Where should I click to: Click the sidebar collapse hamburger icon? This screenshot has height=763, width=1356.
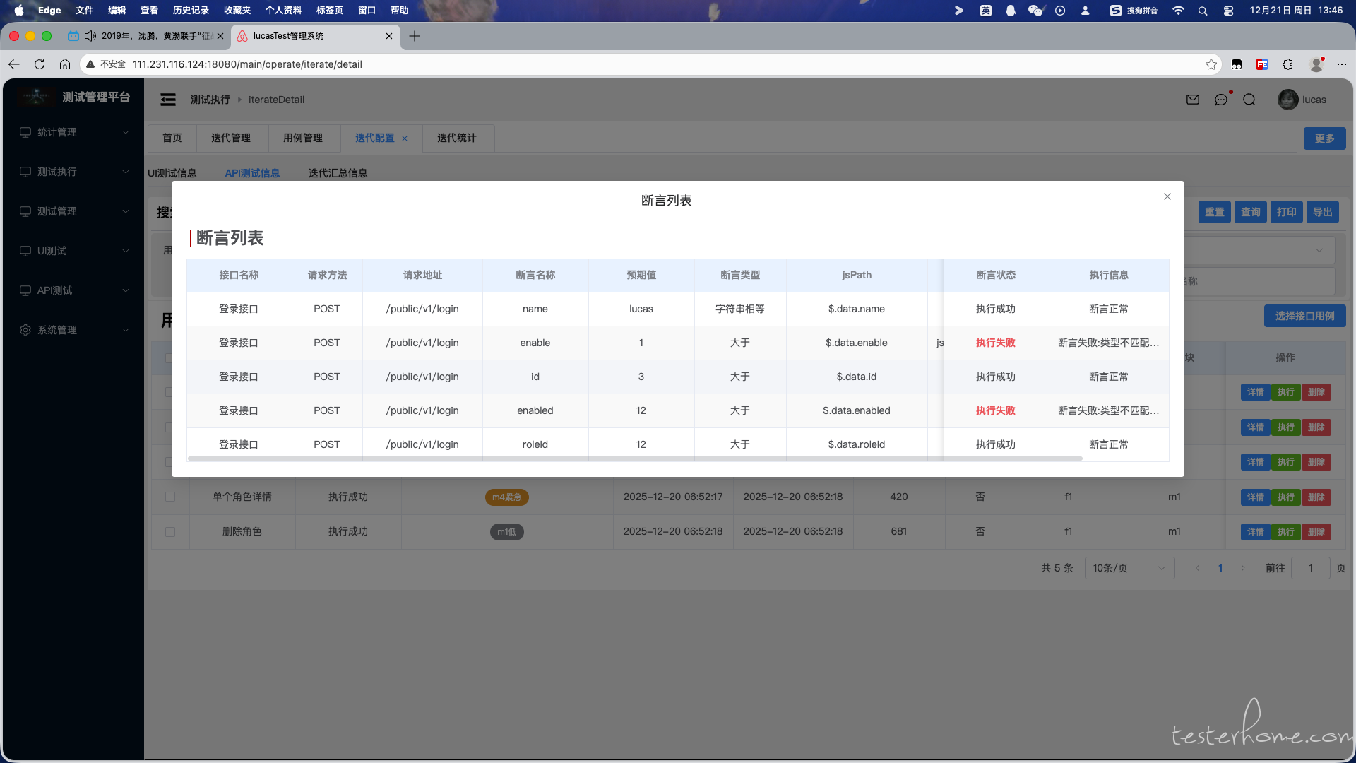point(168,100)
